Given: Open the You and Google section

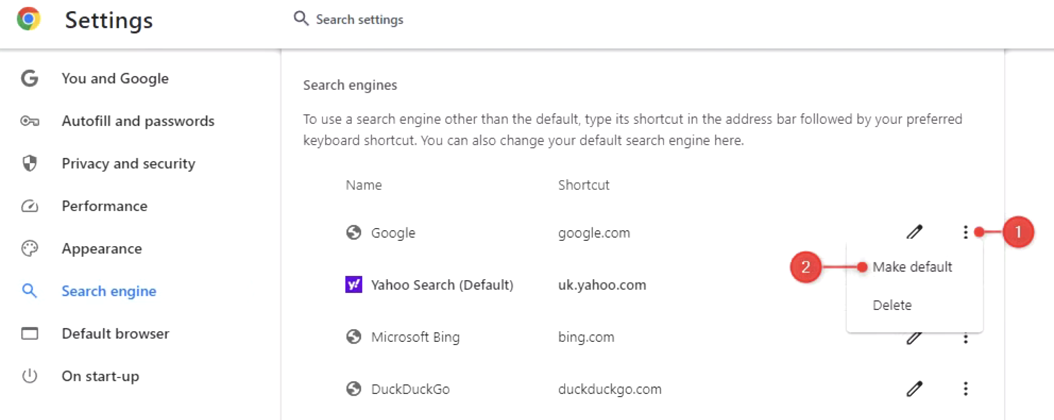Looking at the screenshot, I should [x=115, y=79].
